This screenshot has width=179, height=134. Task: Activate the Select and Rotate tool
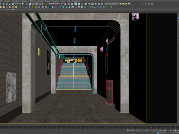tap(7, 4)
